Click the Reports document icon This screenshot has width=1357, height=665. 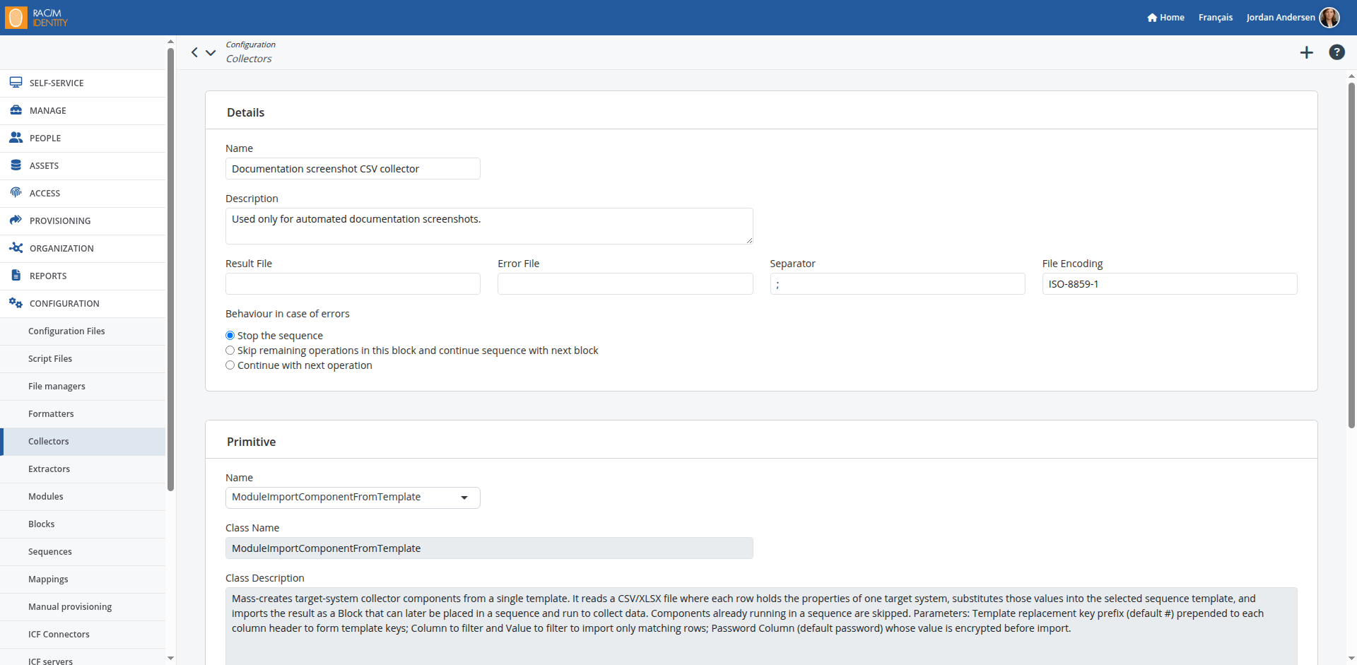pos(16,276)
